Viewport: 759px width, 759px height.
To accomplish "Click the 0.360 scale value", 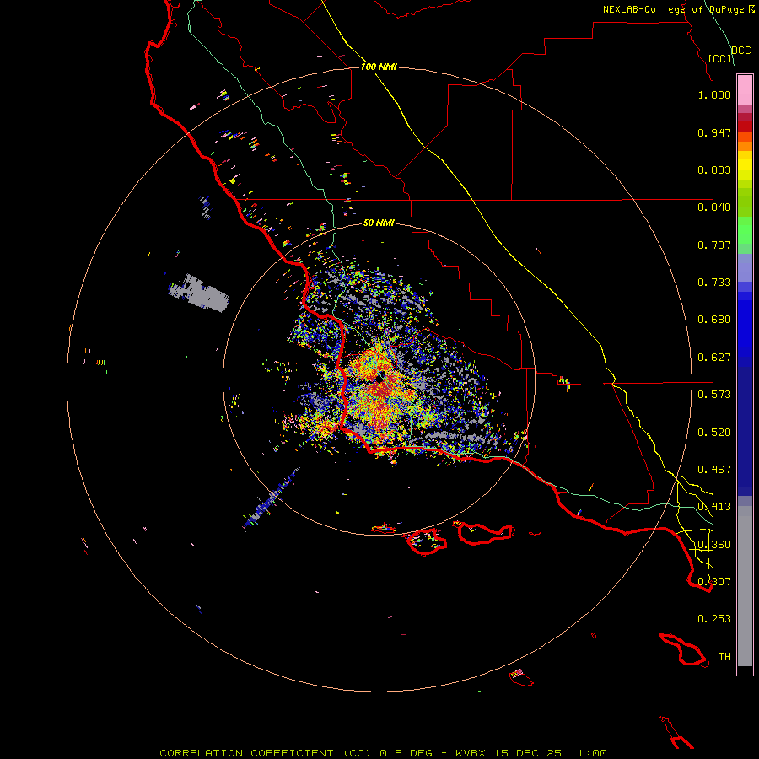I will coord(714,545).
